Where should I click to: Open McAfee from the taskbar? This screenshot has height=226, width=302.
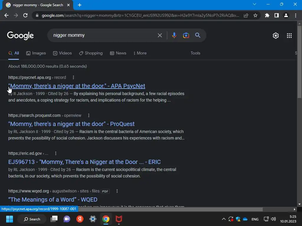coord(119,219)
